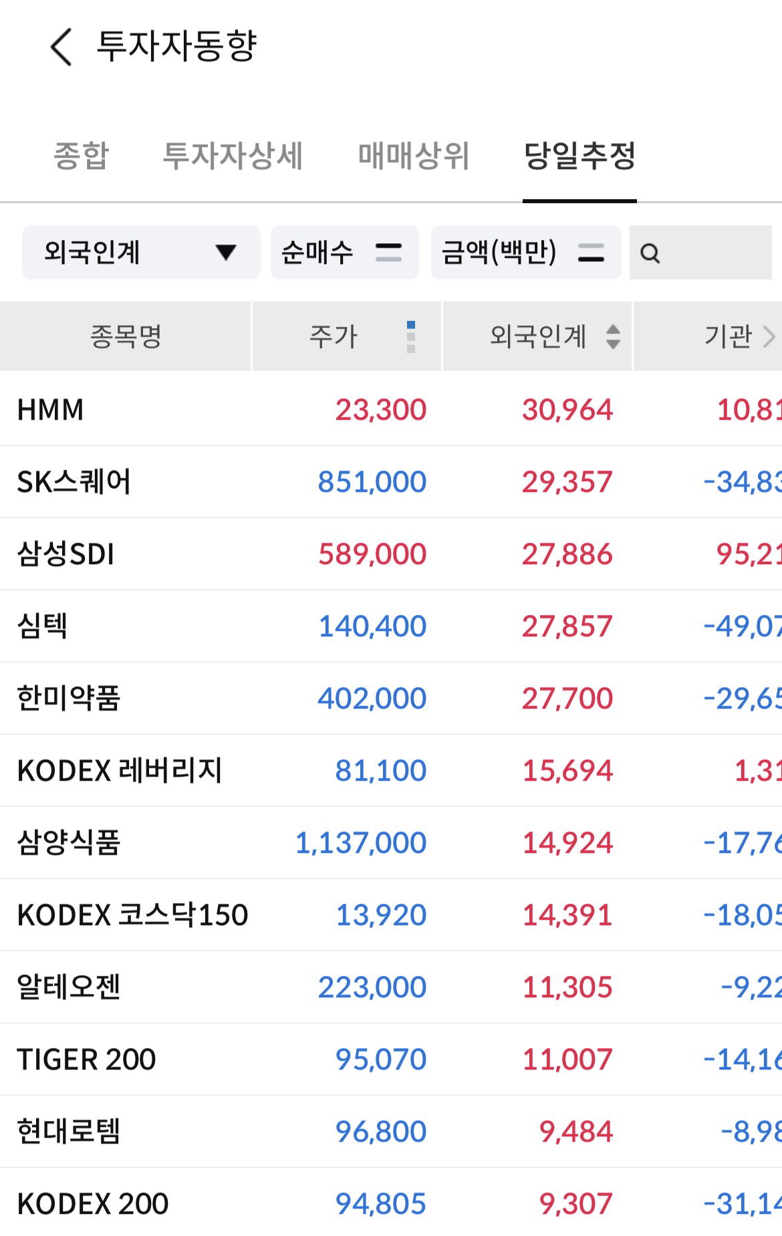Open the 한미약품 stock row
This screenshot has height=1236, width=782.
point(391,698)
